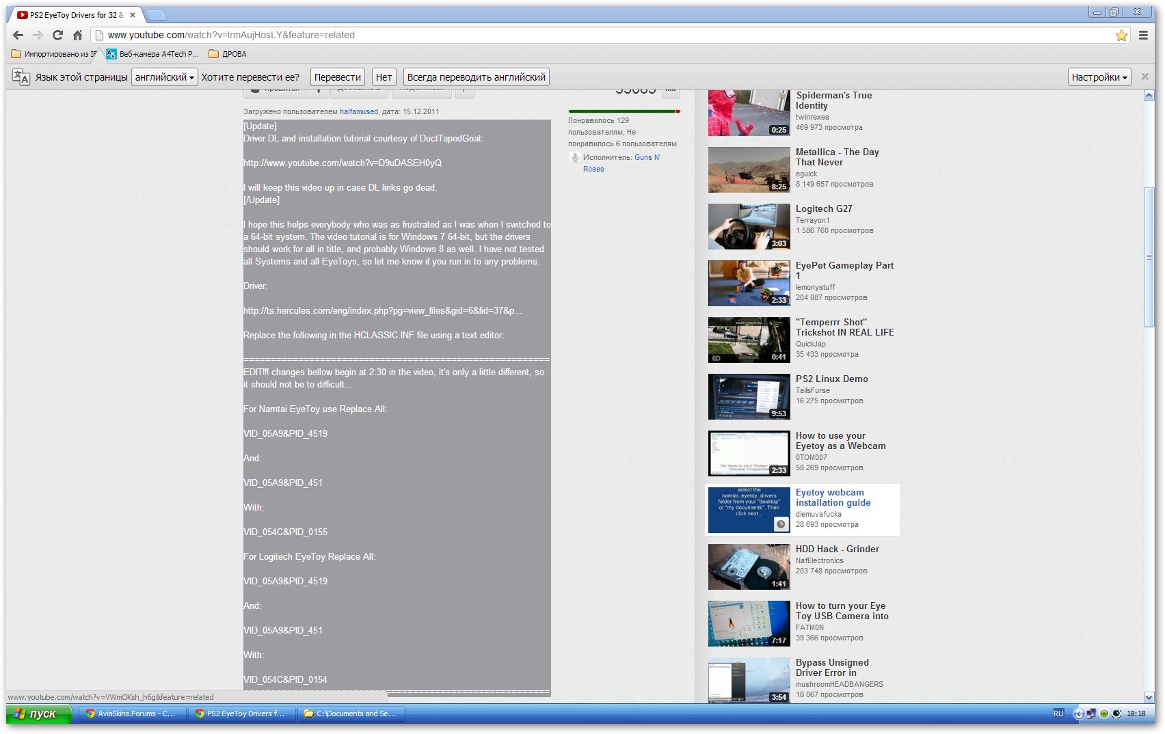Open the Веб-камера A4Tech bookmark
The height and width of the screenshot is (734, 1165).
click(x=152, y=54)
